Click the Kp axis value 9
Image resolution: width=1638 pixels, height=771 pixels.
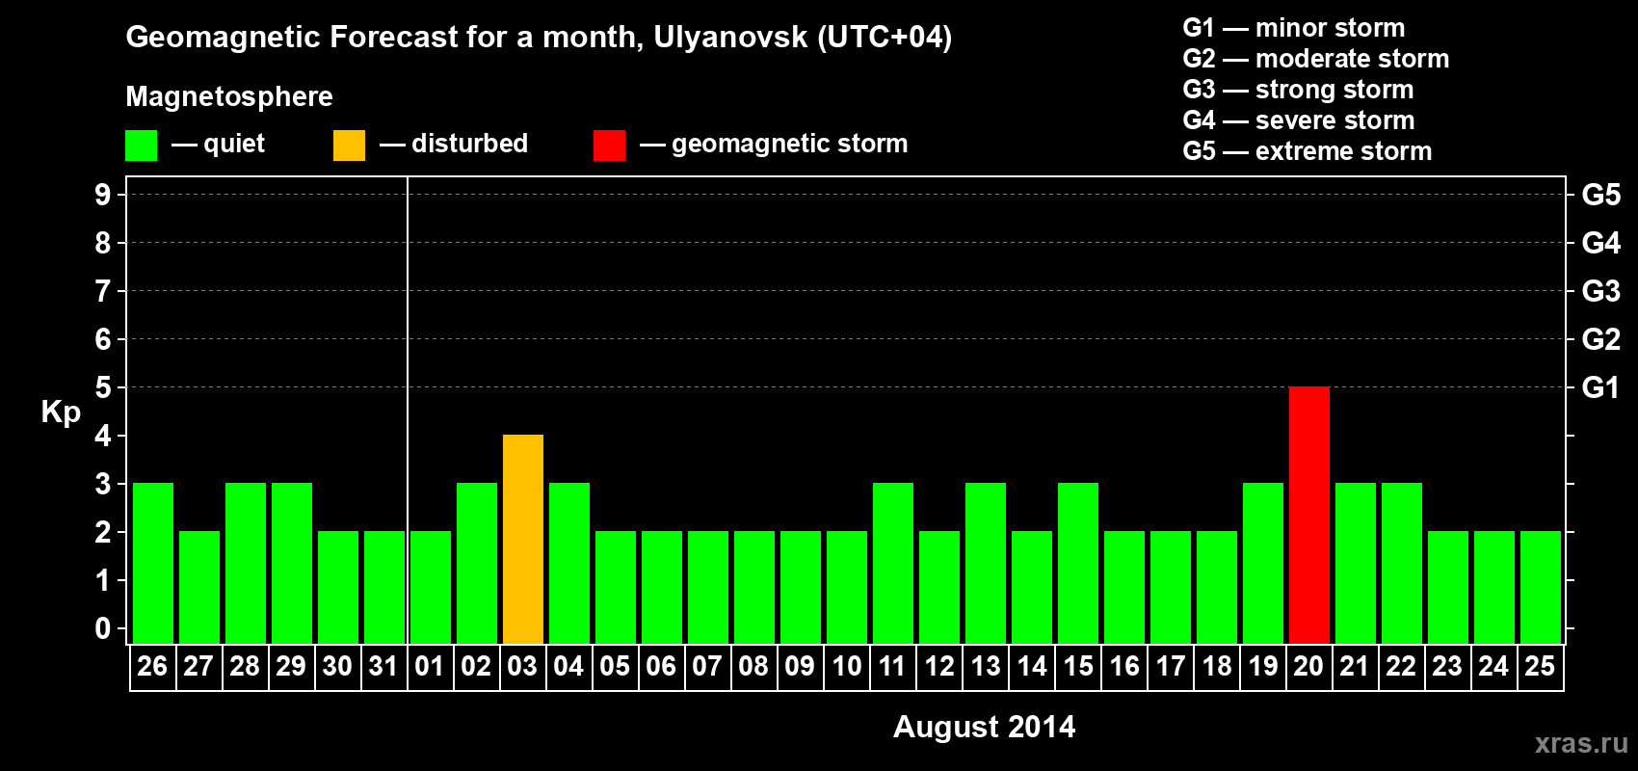(103, 195)
